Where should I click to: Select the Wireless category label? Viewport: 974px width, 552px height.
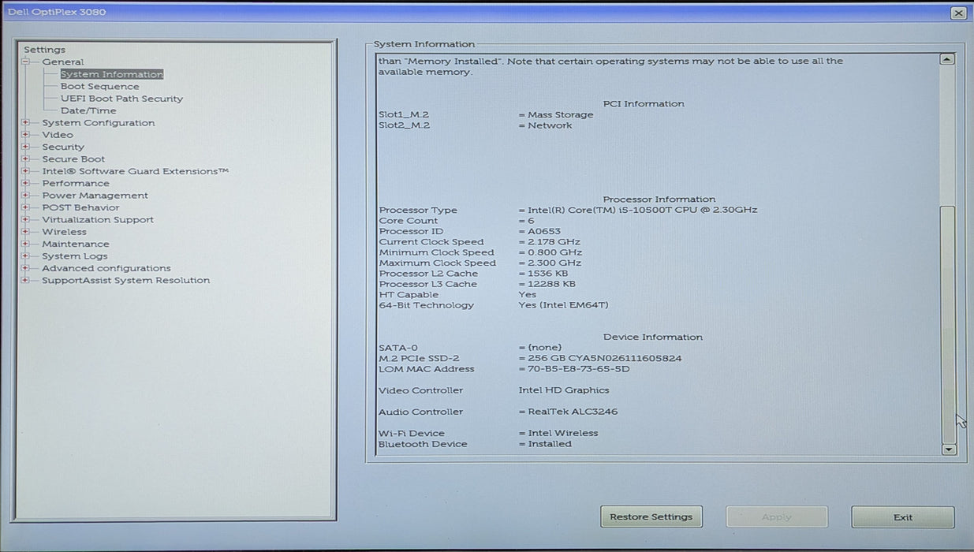65,232
